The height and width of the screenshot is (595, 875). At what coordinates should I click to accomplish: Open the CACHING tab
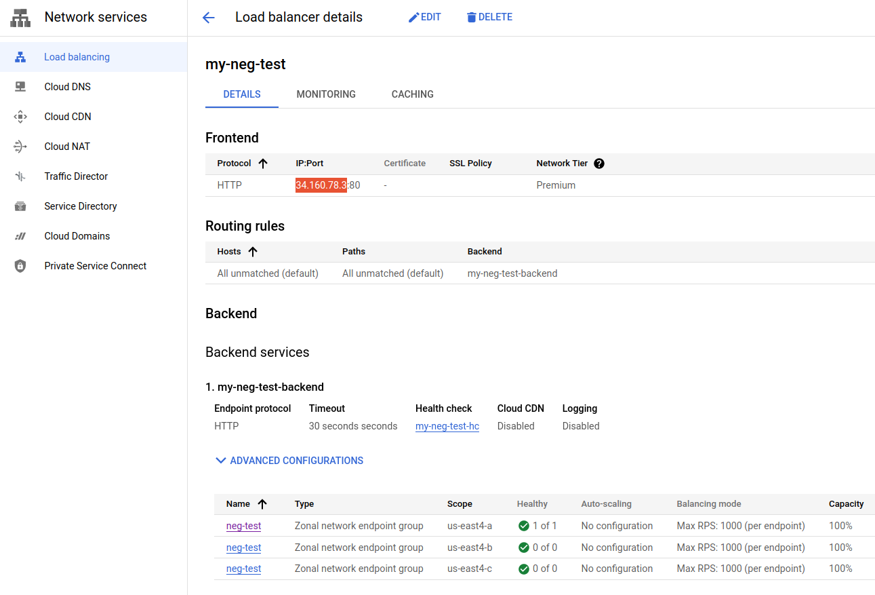(412, 94)
